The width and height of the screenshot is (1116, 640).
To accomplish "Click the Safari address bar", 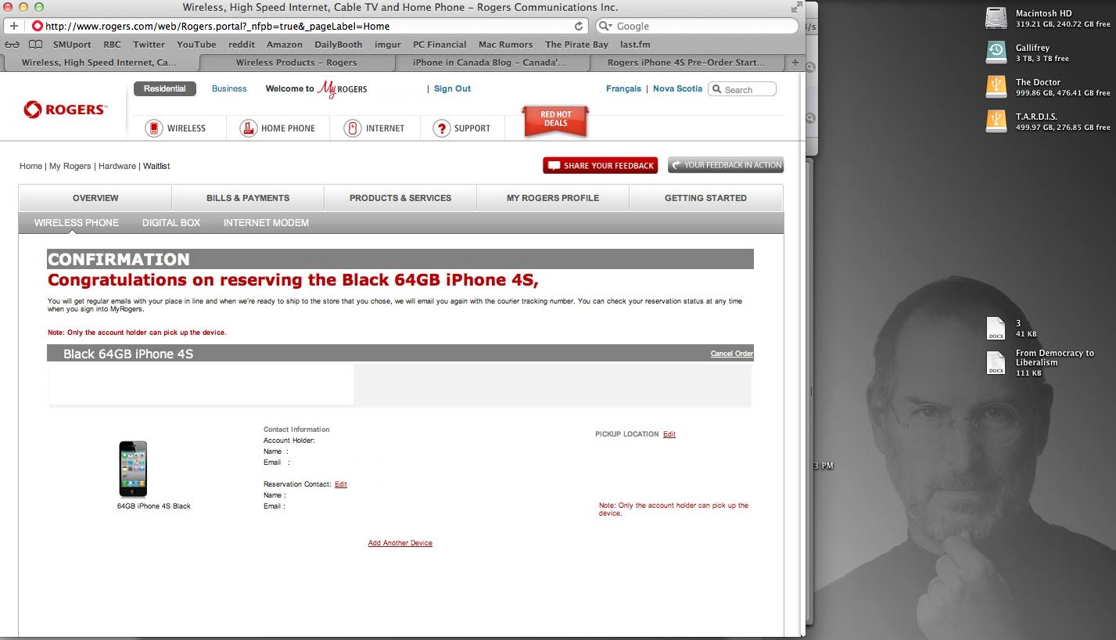I will click(309, 26).
